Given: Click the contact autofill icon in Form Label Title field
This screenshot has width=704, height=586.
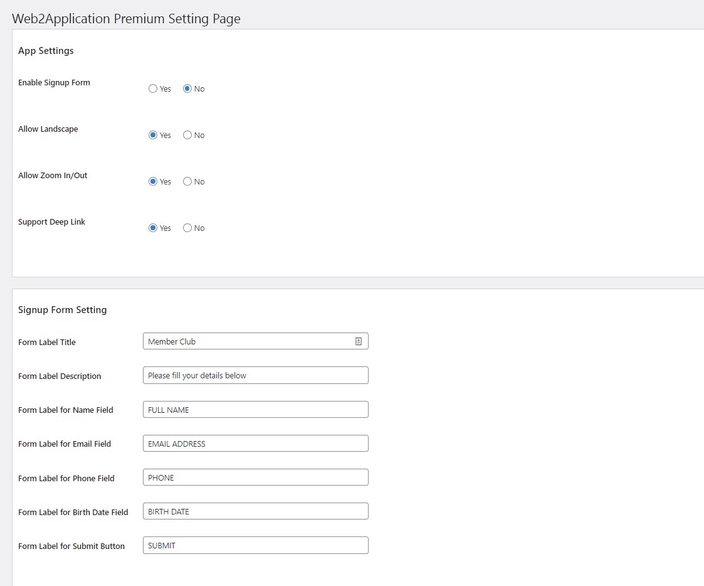Looking at the screenshot, I should tap(359, 341).
